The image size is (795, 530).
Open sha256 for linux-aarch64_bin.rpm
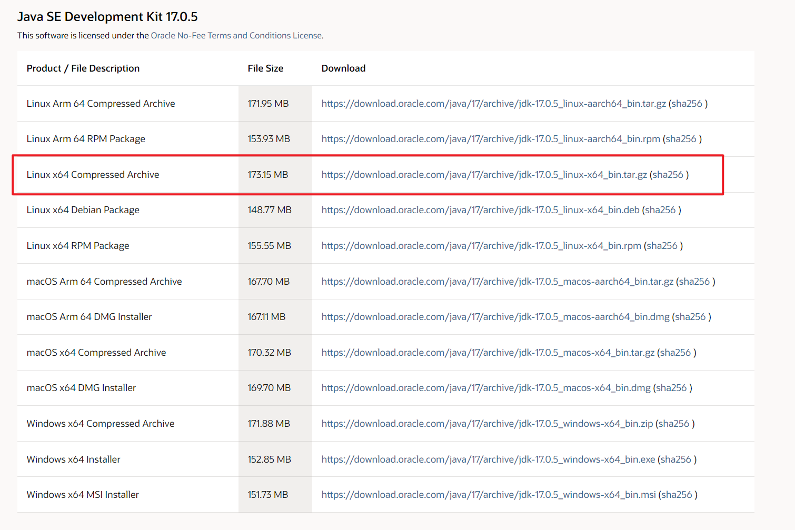tap(681, 139)
